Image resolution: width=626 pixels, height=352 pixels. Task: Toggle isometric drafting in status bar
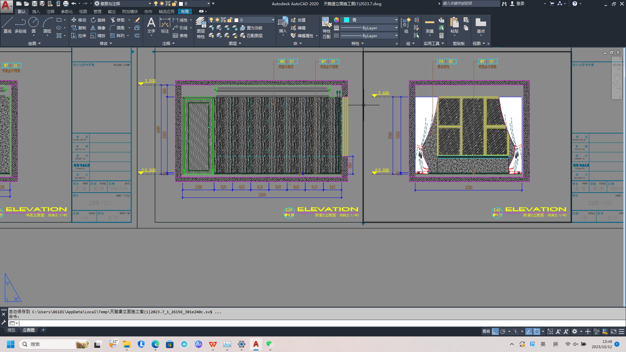(x=515, y=331)
